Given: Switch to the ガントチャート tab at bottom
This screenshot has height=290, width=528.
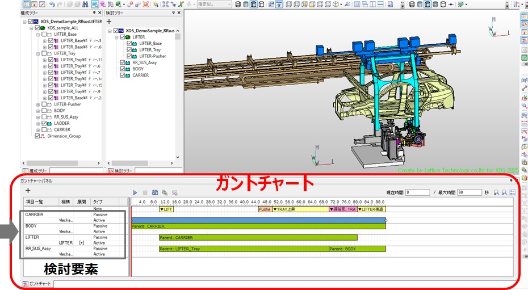Looking at the screenshot, I should click(37, 283).
